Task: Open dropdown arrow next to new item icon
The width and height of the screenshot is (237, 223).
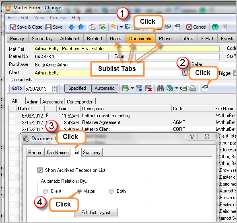Action: (121, 27)
